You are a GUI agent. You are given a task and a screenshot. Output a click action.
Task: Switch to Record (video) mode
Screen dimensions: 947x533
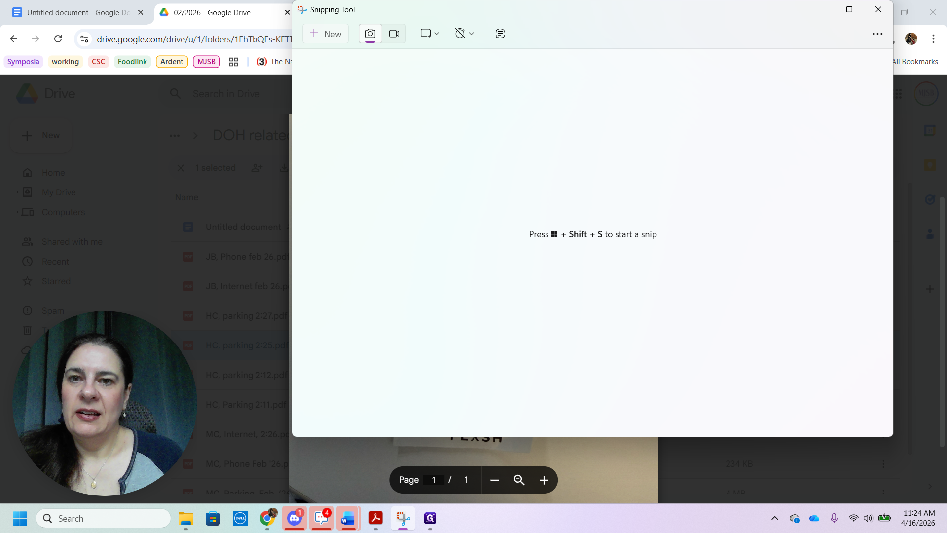(394, 34)
